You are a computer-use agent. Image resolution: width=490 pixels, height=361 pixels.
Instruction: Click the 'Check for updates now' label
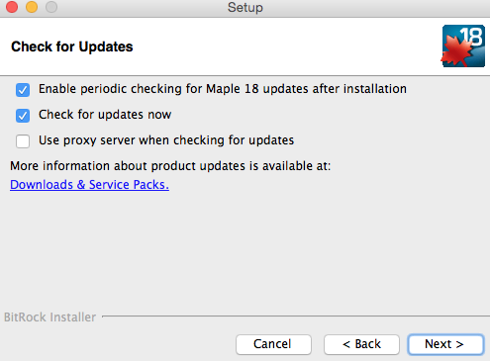coord(105,115)
